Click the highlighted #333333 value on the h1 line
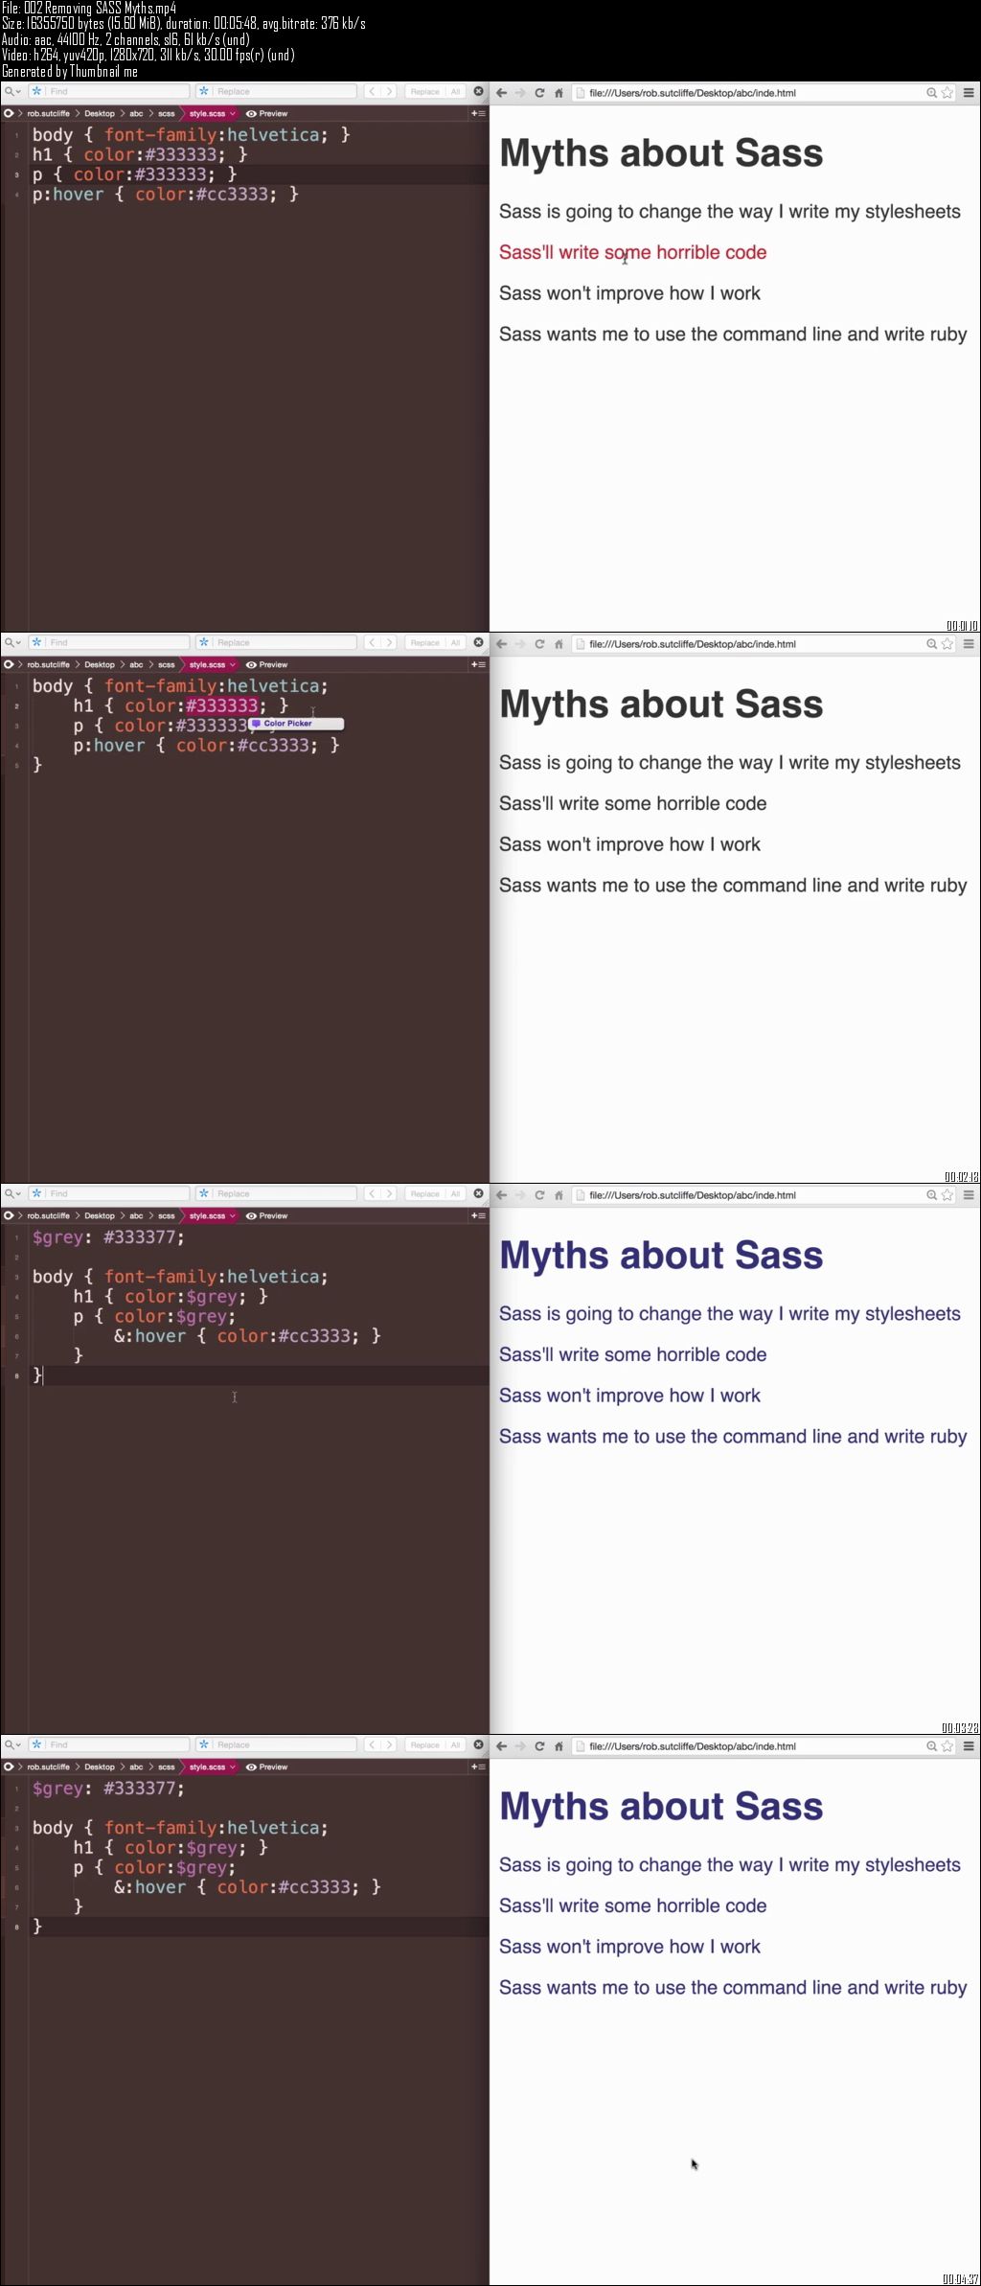This screenshot has height=2286, width=981. click(221, 705)
